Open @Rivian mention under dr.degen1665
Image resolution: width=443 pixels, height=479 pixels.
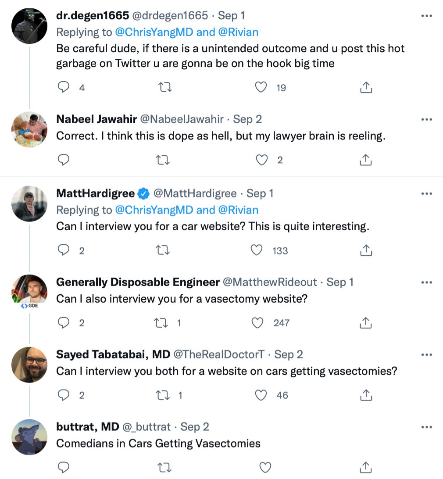pos(238,32)
